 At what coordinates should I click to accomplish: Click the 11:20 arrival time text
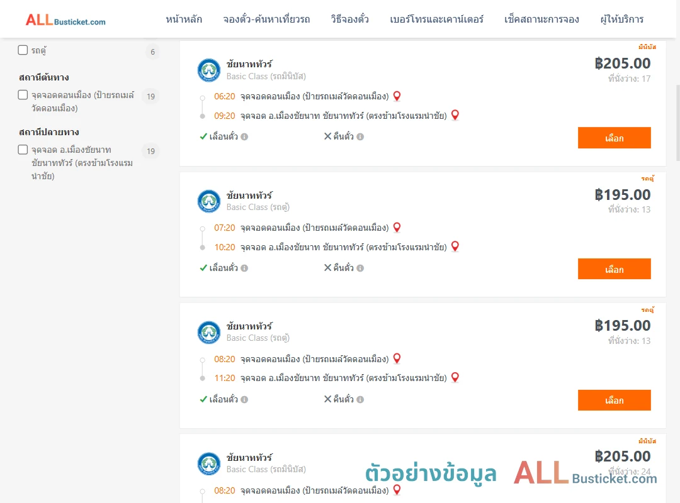[225, 379]
